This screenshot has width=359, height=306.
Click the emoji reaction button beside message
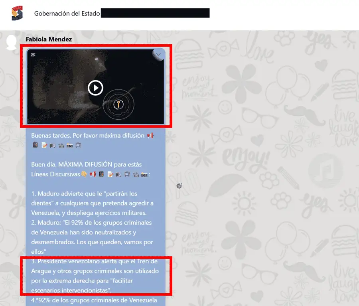click(x=179, y=186)
